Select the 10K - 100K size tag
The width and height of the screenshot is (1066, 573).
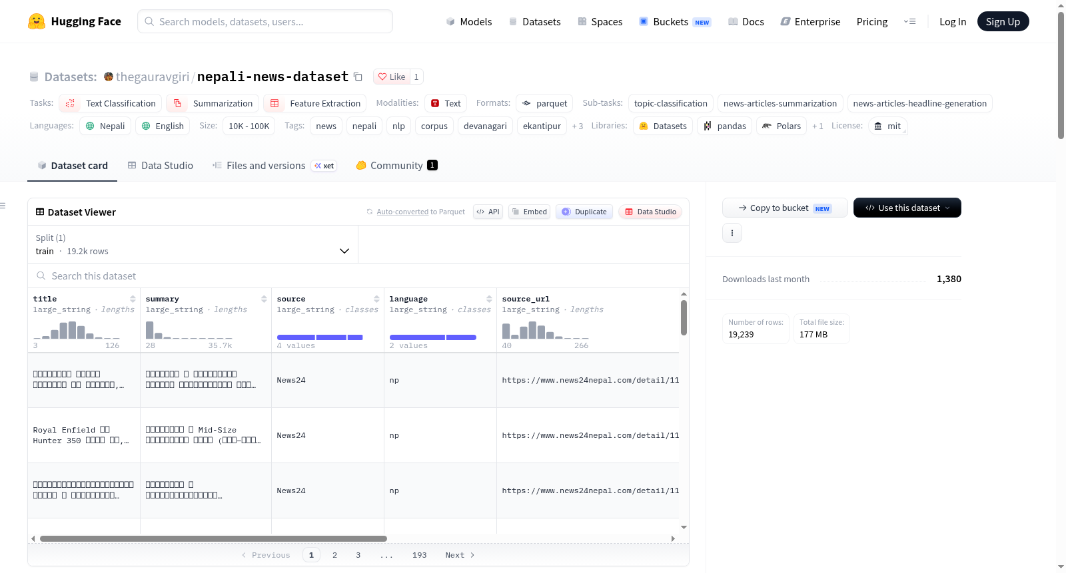(249, 126)
